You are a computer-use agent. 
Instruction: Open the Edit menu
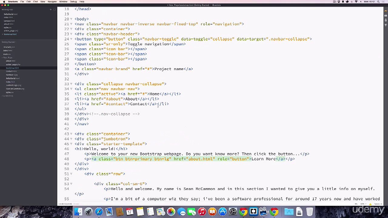point(28,2)
